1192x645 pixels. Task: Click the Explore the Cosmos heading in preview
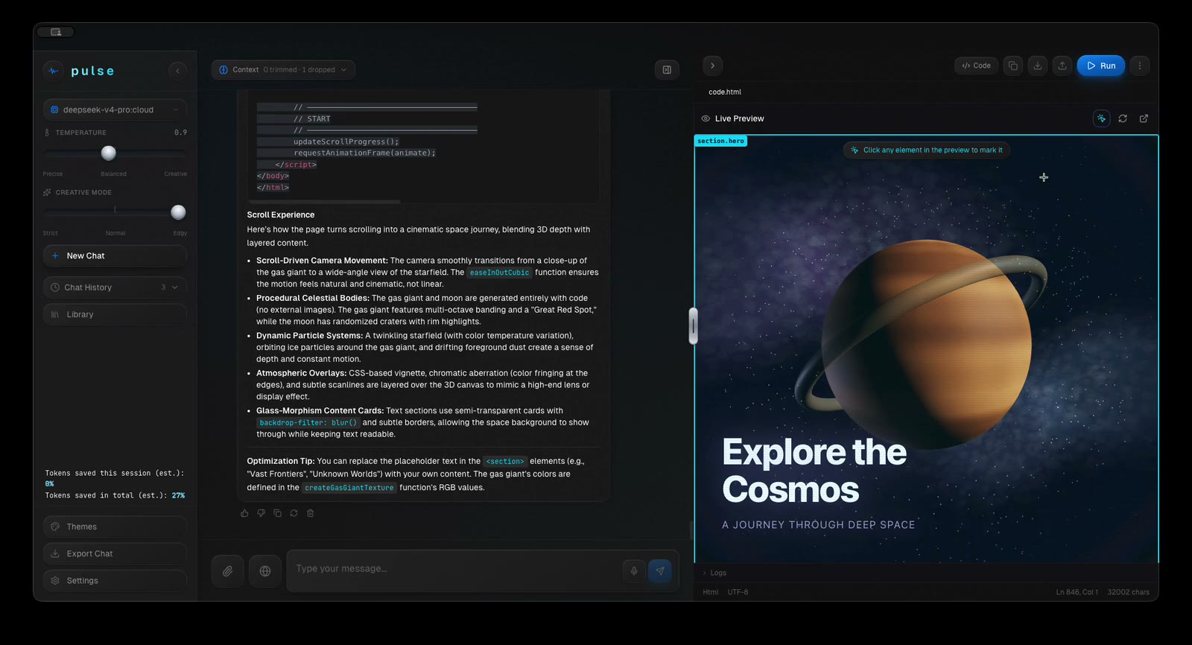(814, 471)
